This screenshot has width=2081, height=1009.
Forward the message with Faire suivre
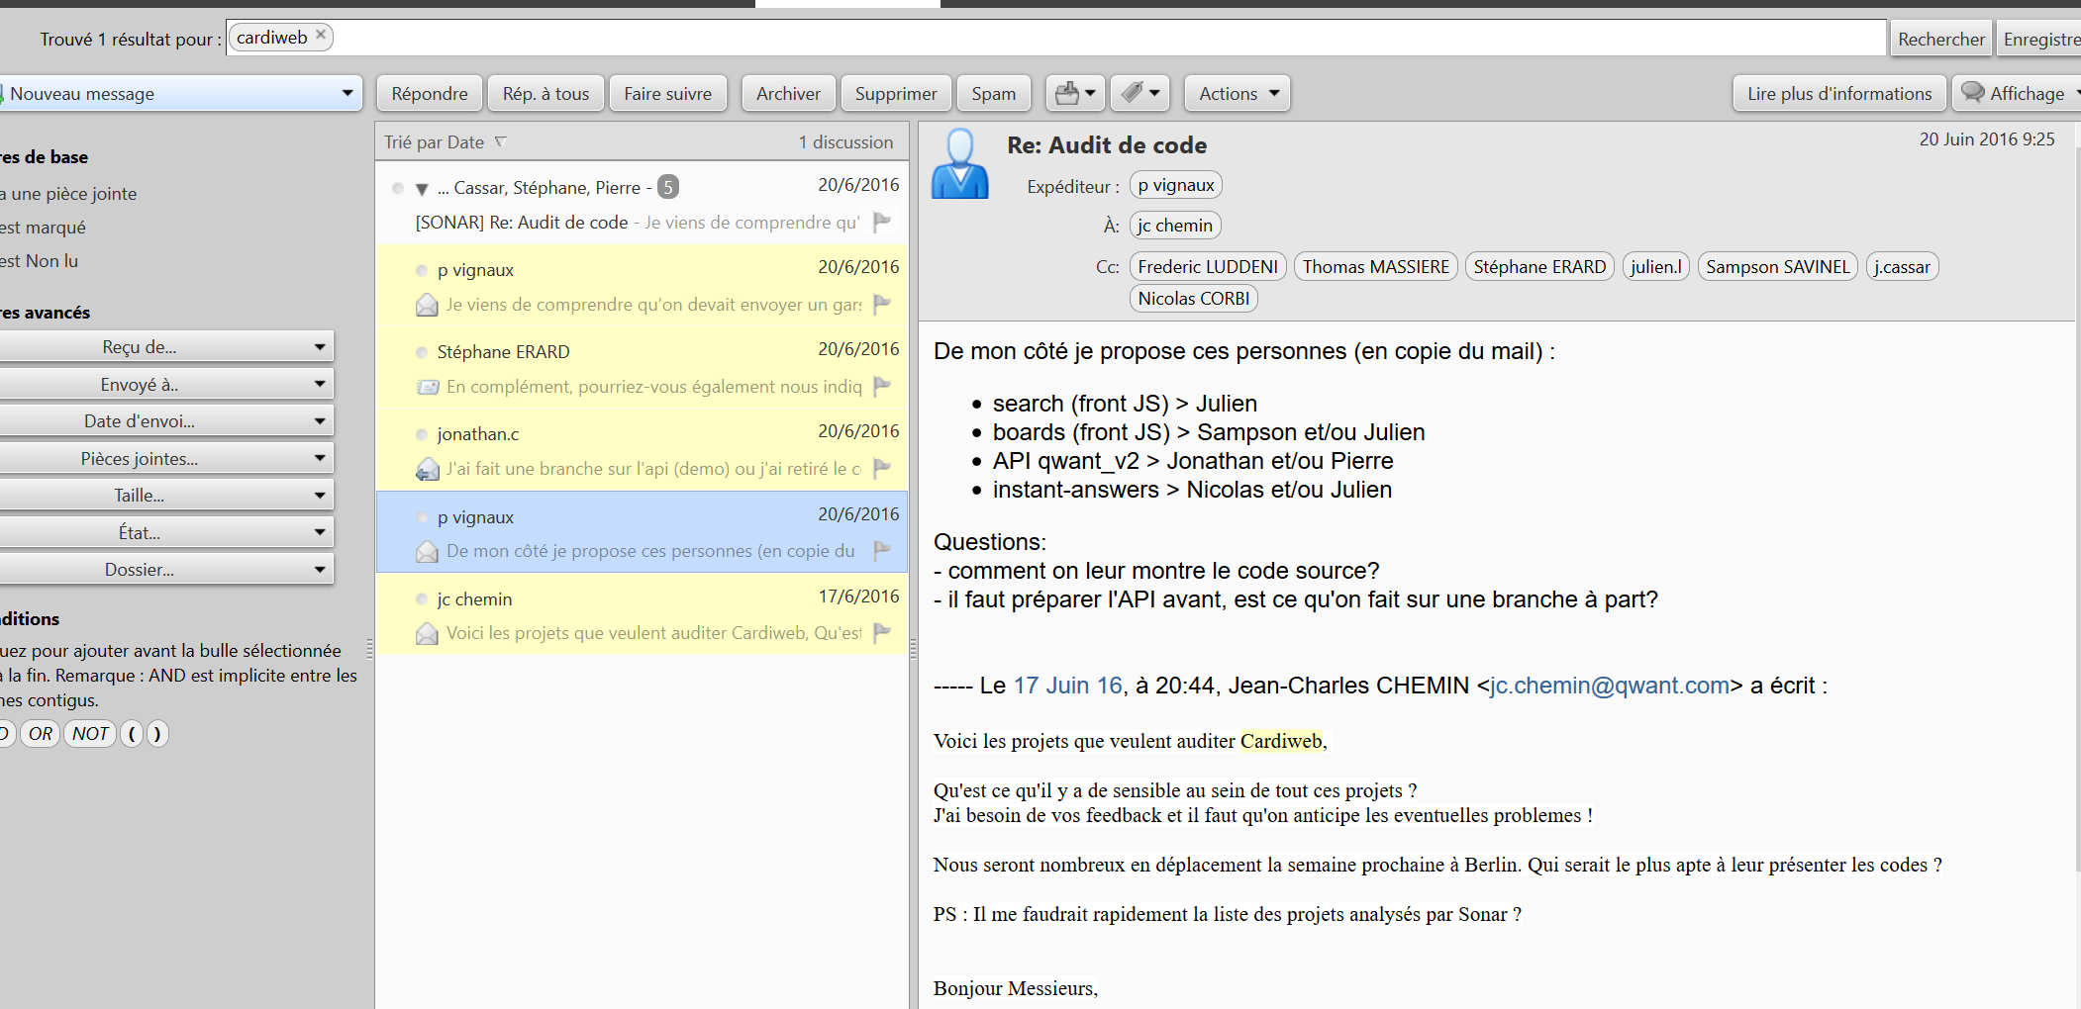667,93
